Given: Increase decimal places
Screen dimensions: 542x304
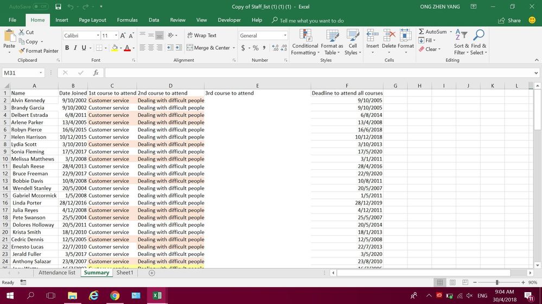Looking at the screenshot, I should tap(275, 48).
